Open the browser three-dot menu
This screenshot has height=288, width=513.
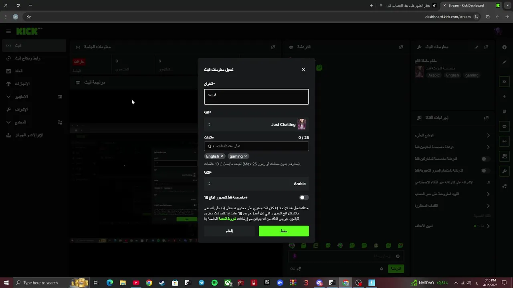6,17
